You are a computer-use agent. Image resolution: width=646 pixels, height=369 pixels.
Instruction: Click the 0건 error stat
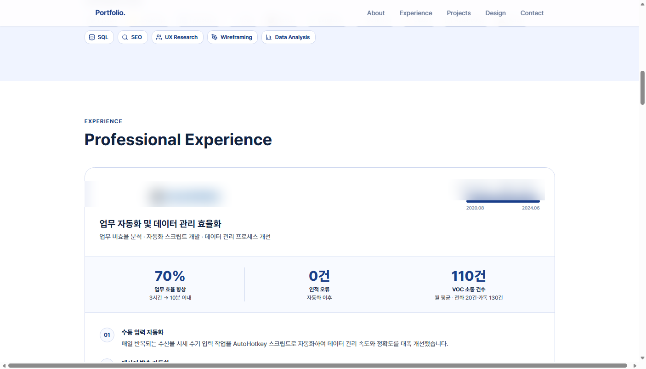point(319,276)
